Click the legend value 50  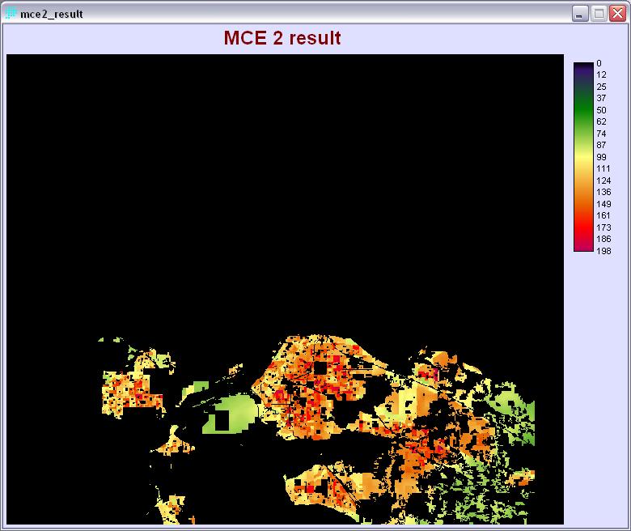(x=601, y=110)
